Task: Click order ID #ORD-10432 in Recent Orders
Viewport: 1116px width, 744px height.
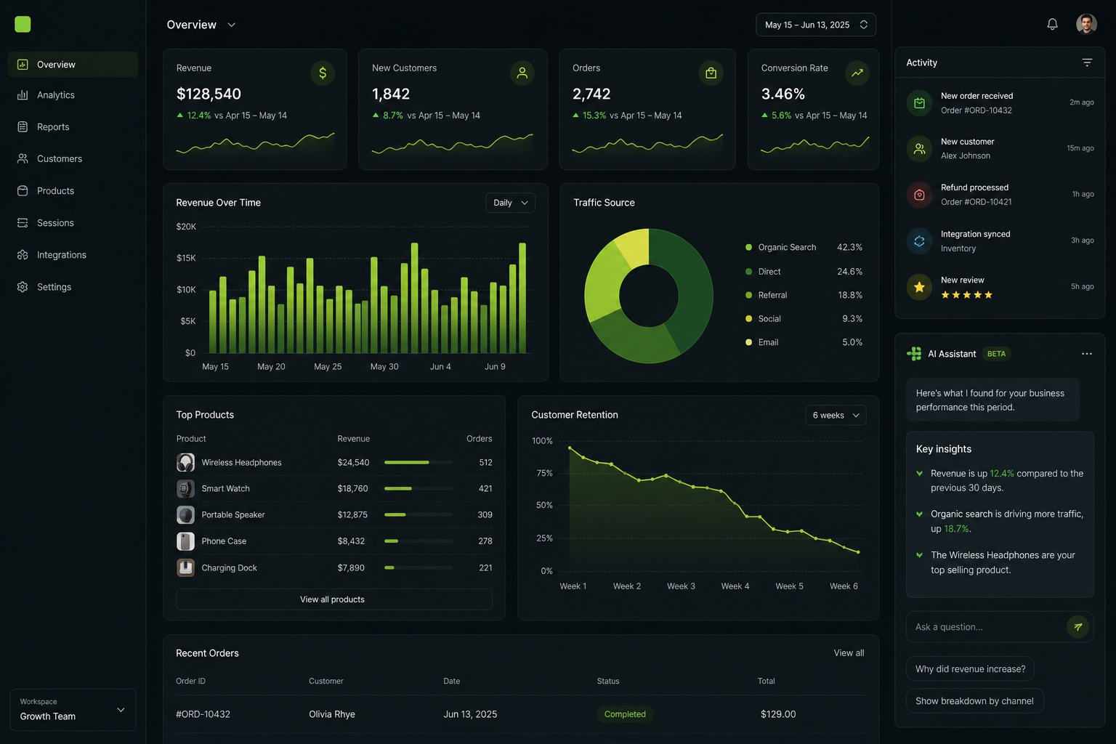Action: [203, 714]
